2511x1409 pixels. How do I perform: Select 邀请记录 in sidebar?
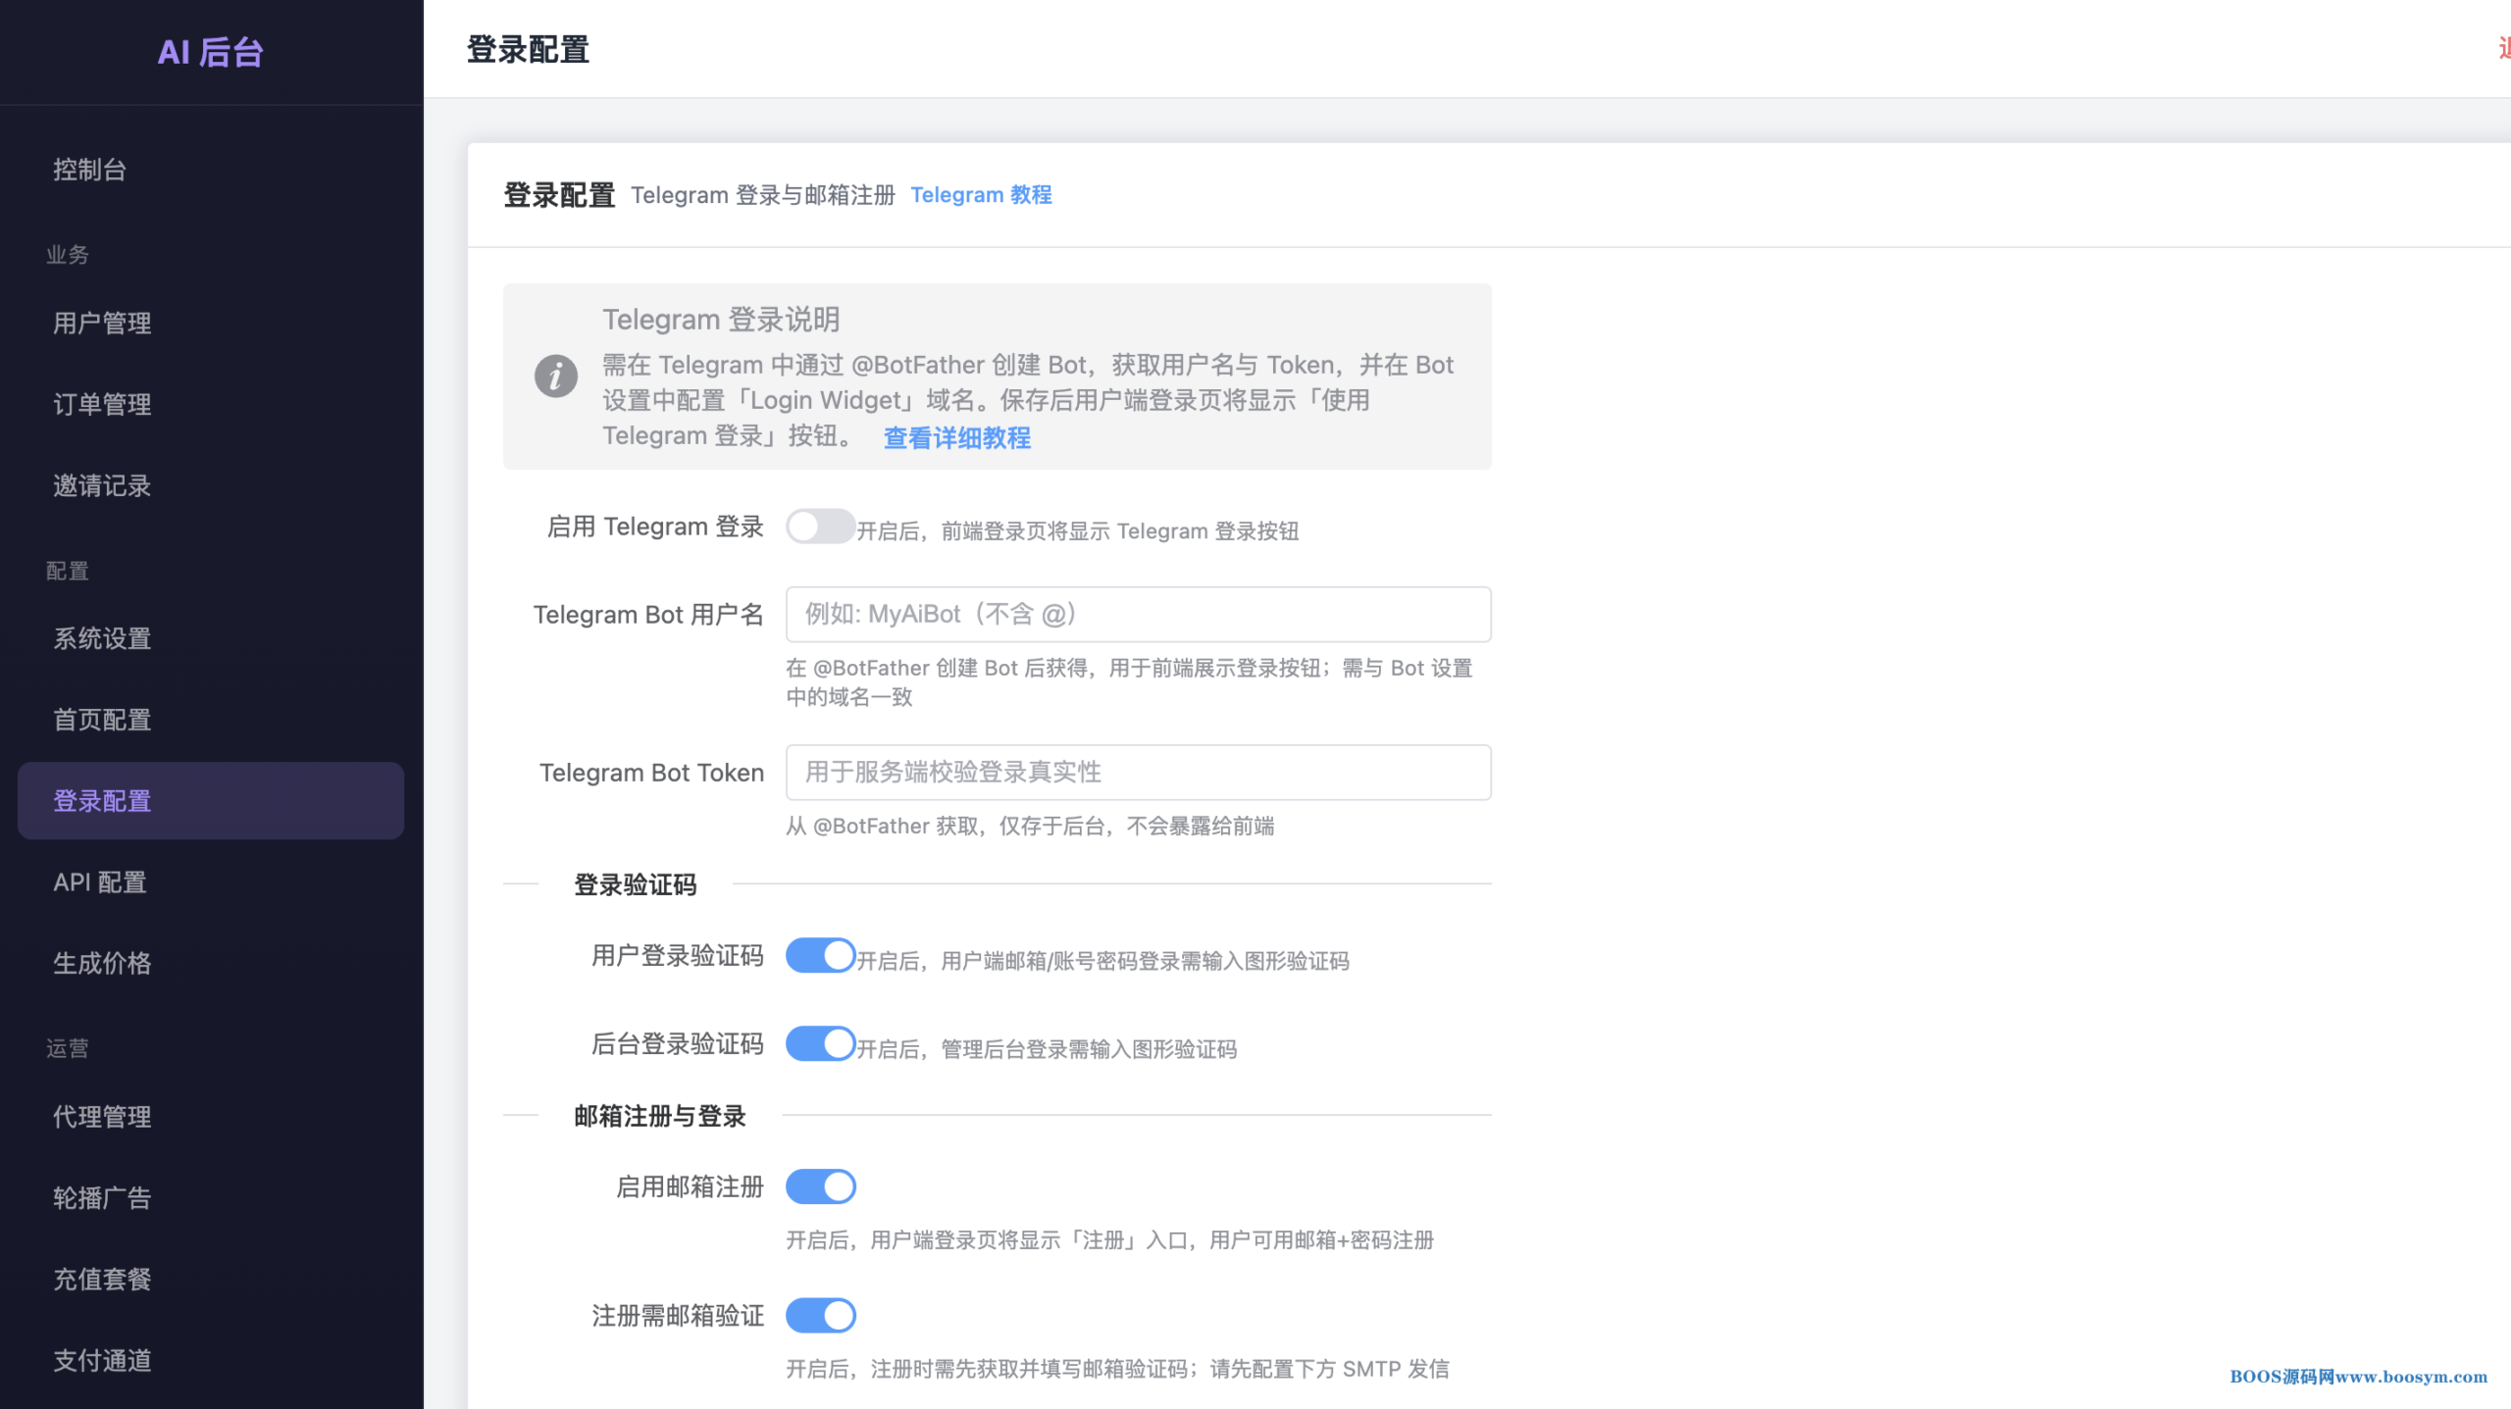pyautogui.click(x=102, y=485)
